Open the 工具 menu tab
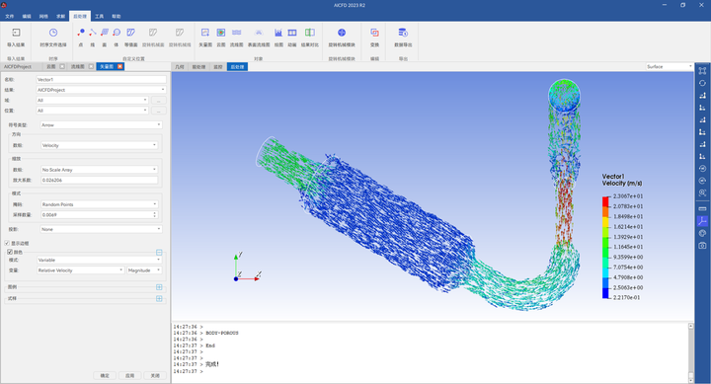 pyautogui.click(x=100, y=17)
